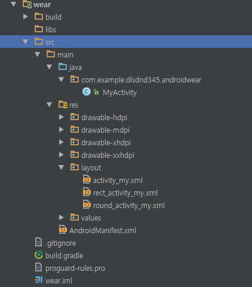Select the activity_my.xml file name
The image size is (252, 287).
point(118,181)
